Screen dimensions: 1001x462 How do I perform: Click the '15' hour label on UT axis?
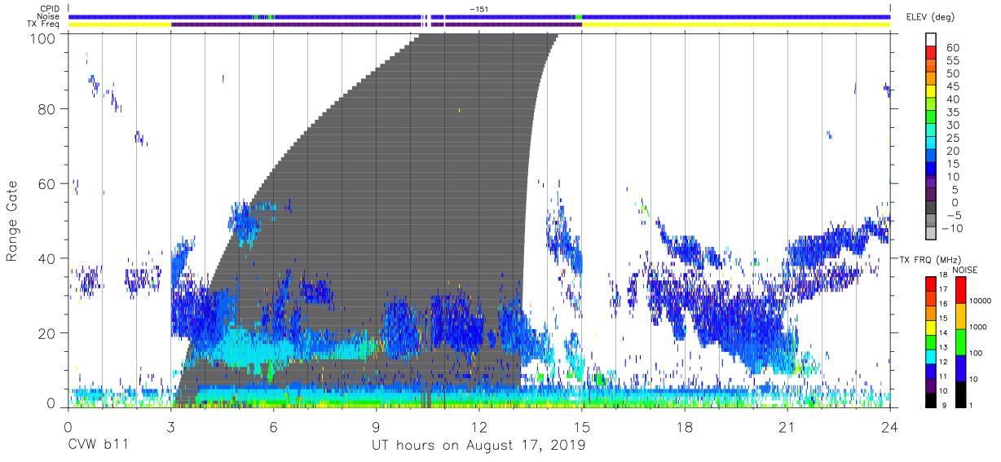[x=582, y=427]
